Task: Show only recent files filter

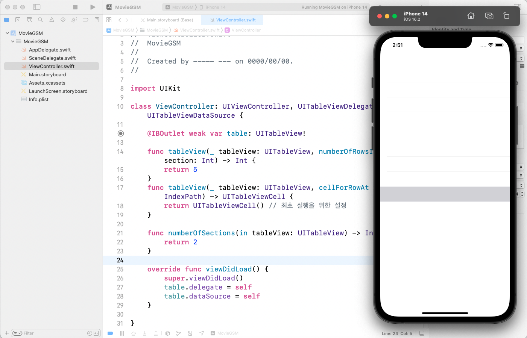Action: (90, 333)
